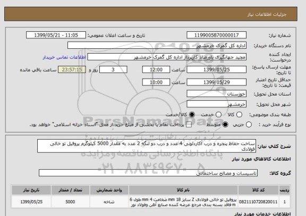Click the نام کالا column header

183,190
